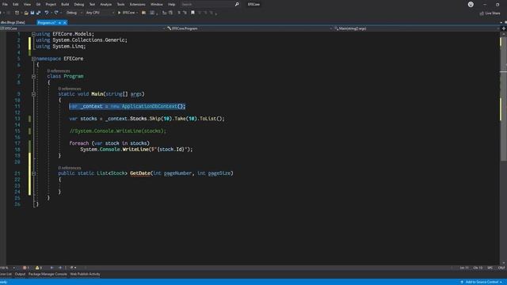This screenshot has height=285, width=507.
Task: Click the account profile icon
Action: [471, 5]
